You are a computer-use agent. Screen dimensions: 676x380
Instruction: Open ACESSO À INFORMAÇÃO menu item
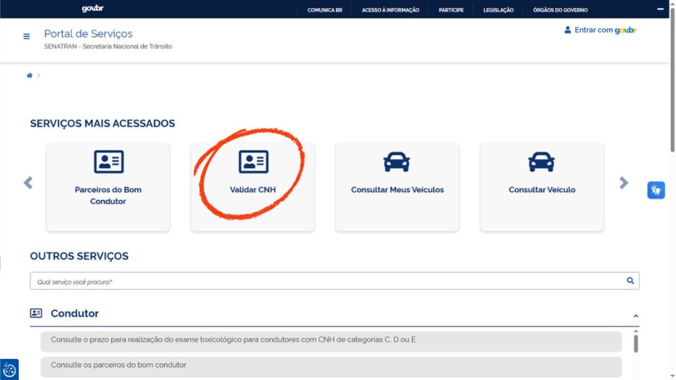click(390, 10)
